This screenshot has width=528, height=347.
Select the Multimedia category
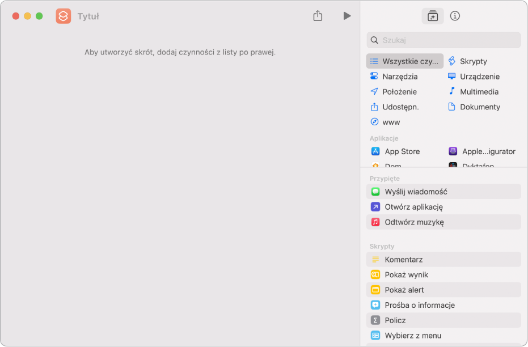coord(479,92)
